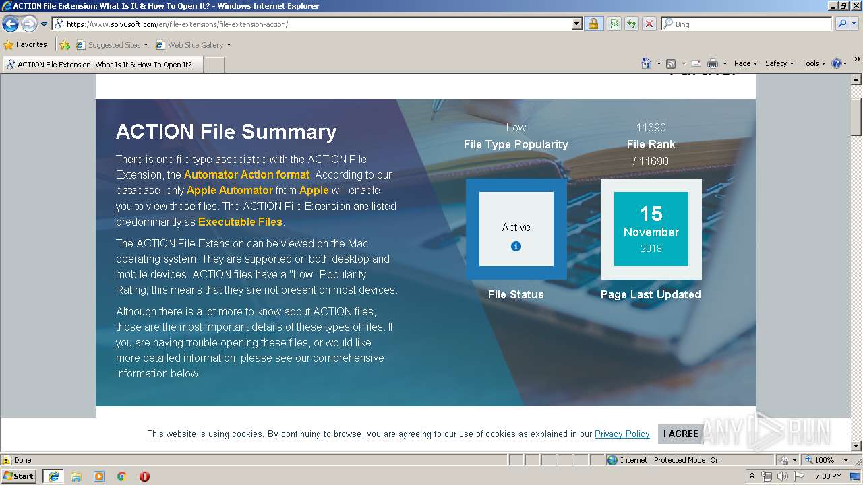Open the RSS Feeds icon

point(671,63)
